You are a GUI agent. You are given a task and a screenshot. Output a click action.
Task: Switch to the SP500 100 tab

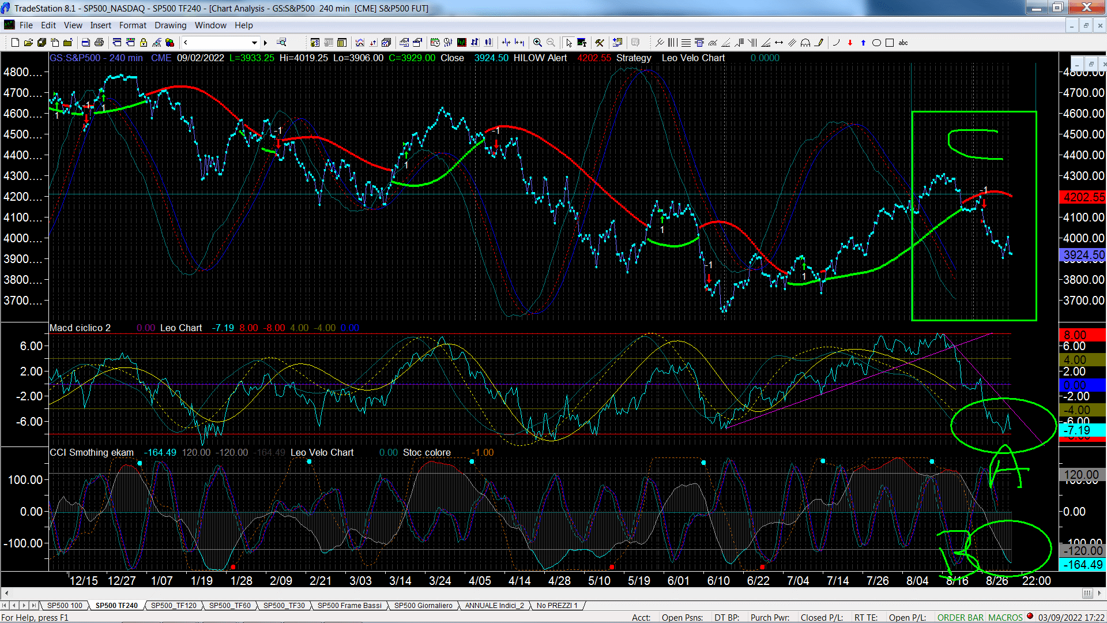tap(65, 605)
